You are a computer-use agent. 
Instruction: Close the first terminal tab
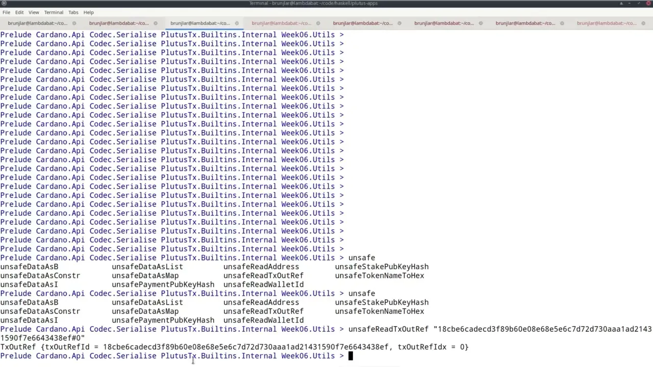pos(74,23)
